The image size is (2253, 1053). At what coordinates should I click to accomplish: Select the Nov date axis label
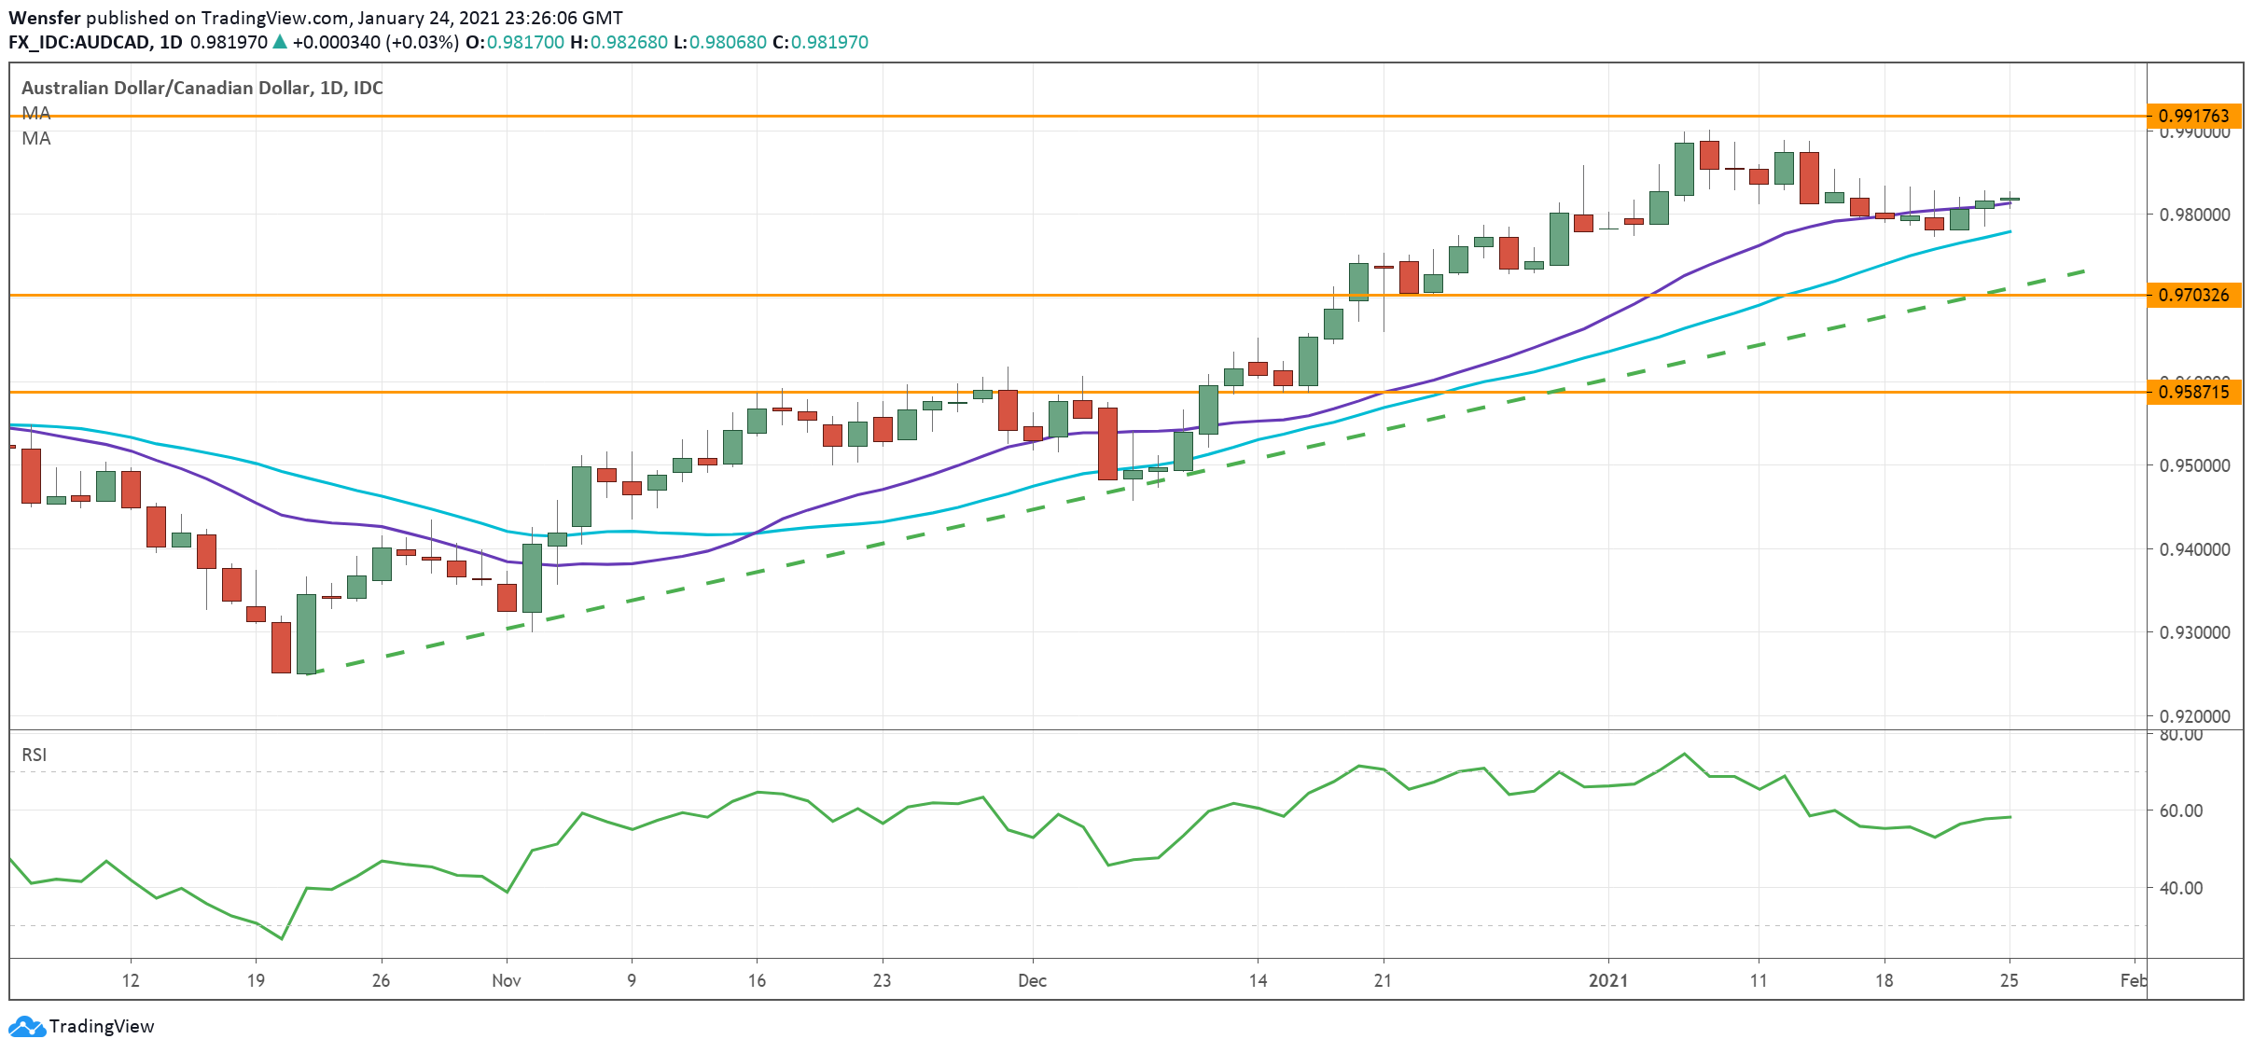pyautogui.click(x=506, y=980)
